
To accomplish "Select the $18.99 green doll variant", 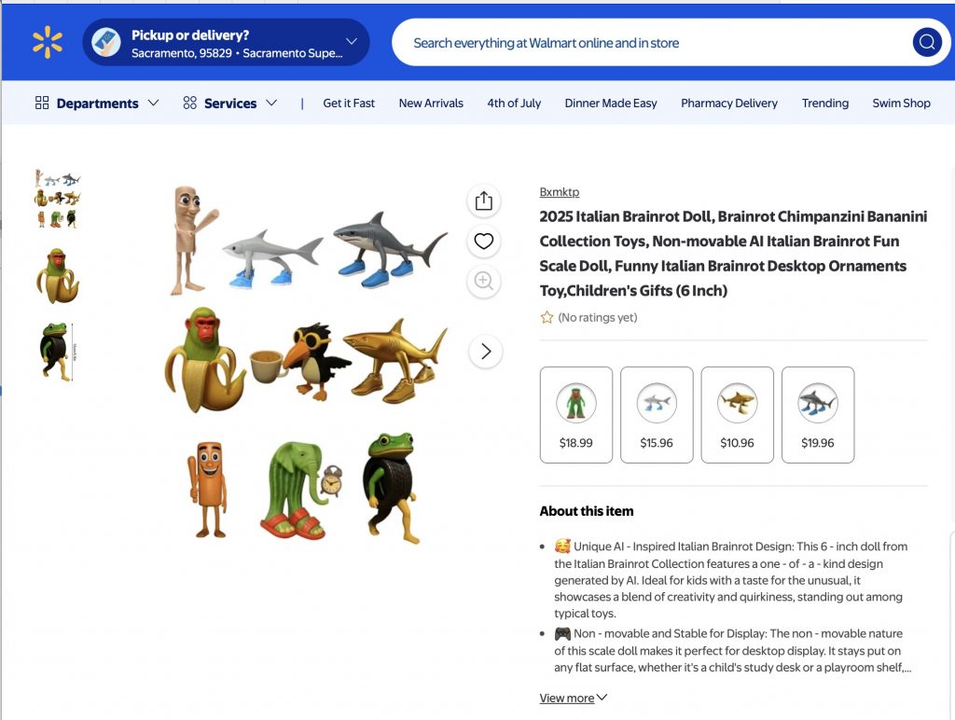I will point(575,414).
